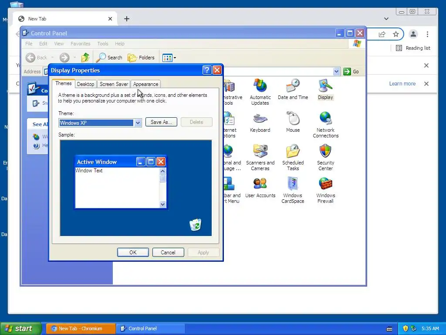This screenshot has width=446, height=335.
Task: Close the New Tab in Chromium
Action: pyautogui.click(x=110, y=19)
